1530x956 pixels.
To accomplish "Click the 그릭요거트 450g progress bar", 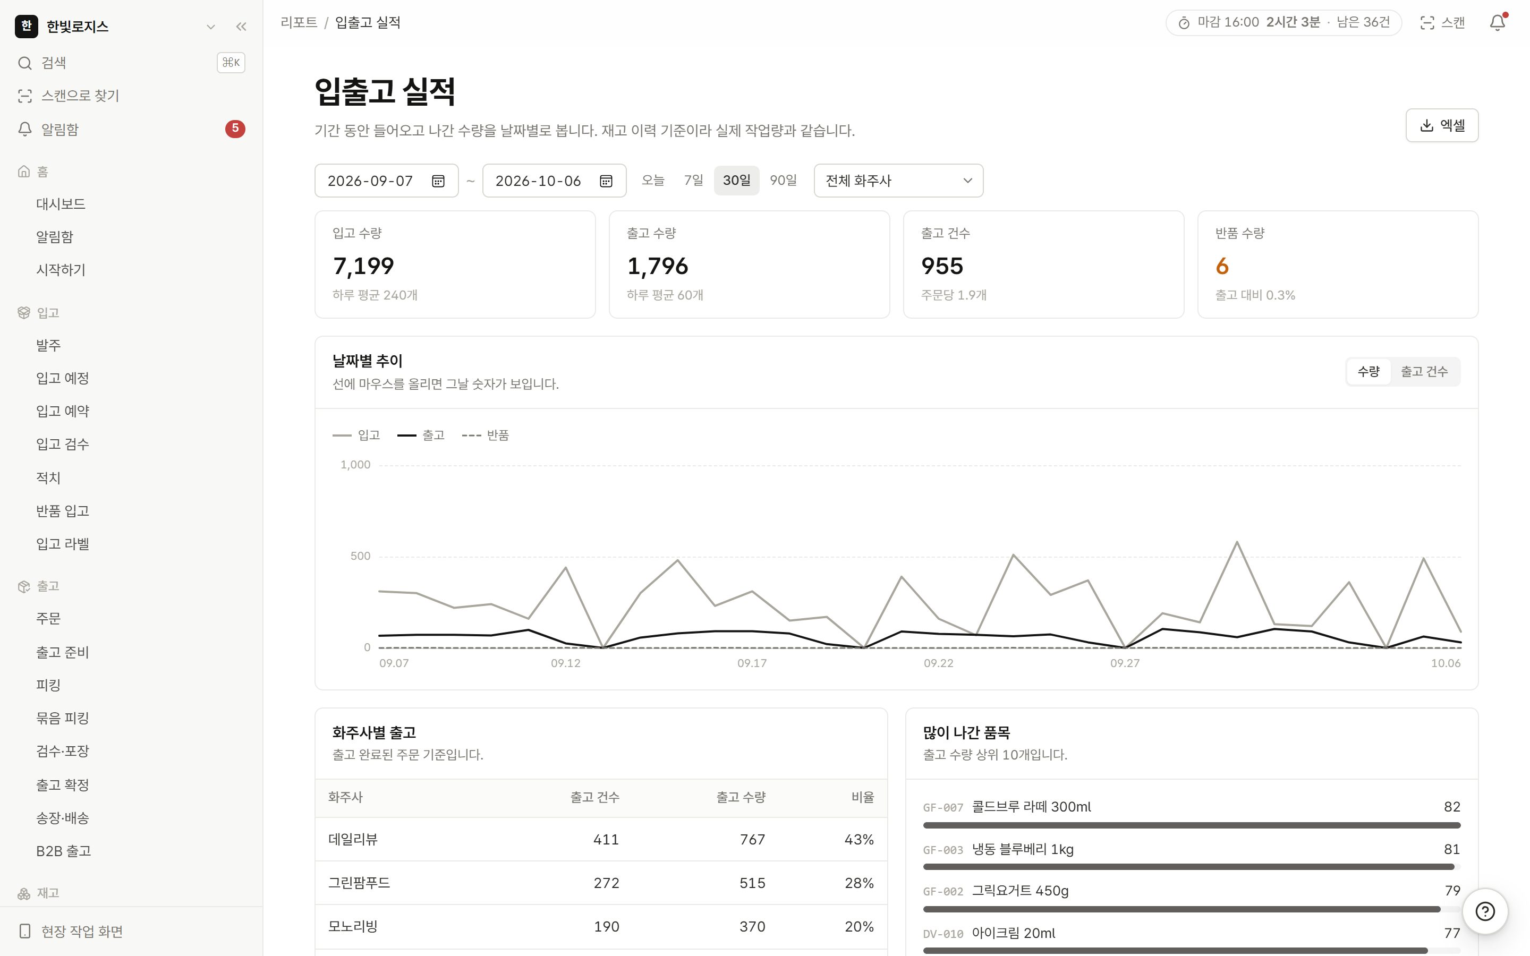I will (1191, 909).
